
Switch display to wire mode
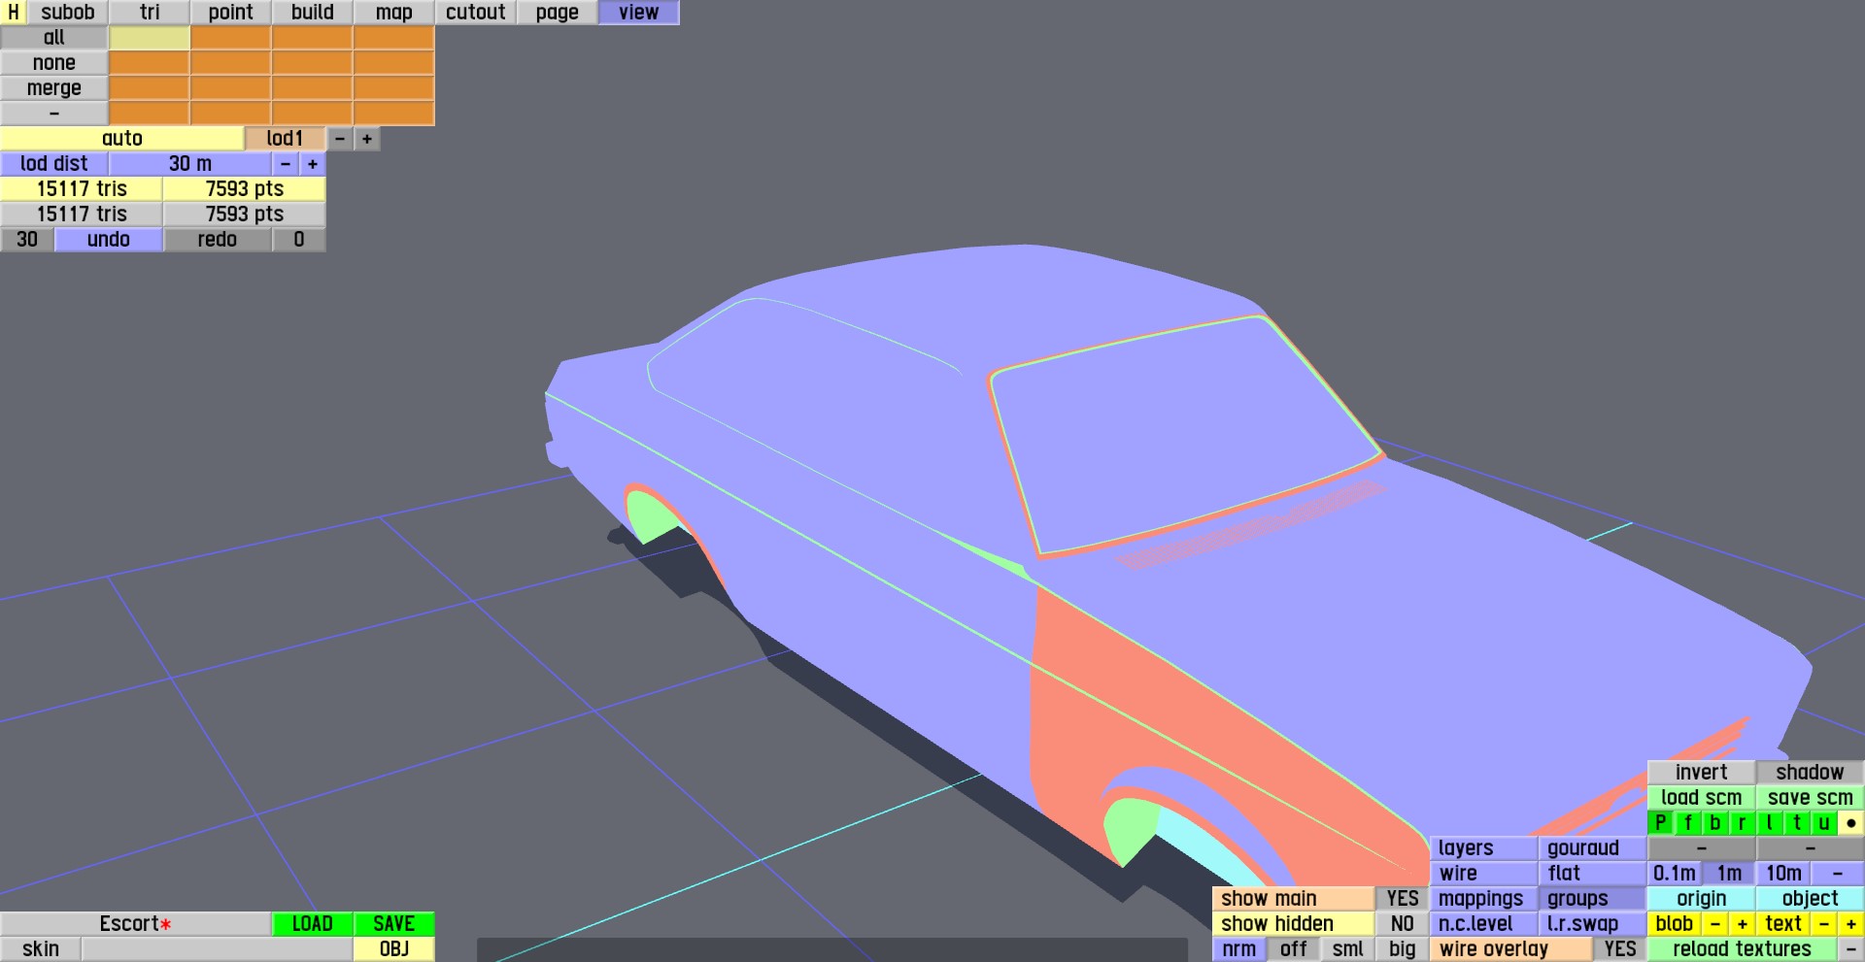click(1484, 874)
